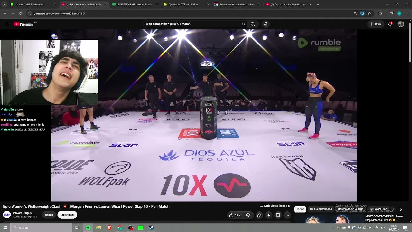Launch Brave browser from the taskbar

(109, 228)
